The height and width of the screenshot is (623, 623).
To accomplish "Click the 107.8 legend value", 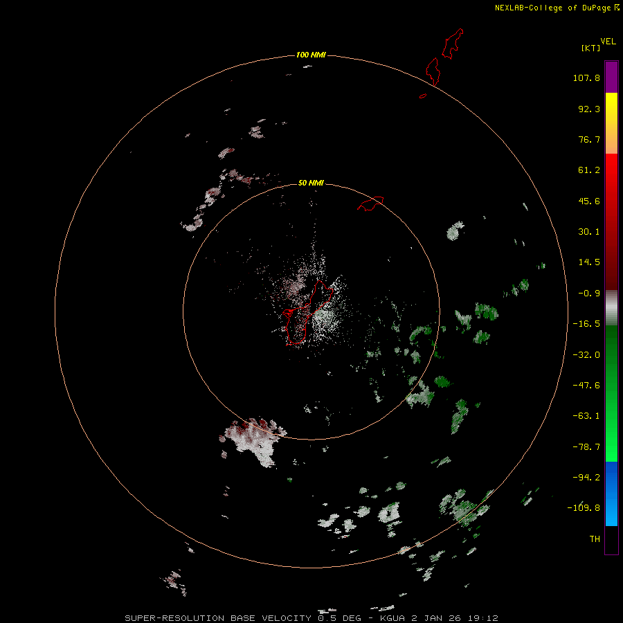I will [586, 78].
